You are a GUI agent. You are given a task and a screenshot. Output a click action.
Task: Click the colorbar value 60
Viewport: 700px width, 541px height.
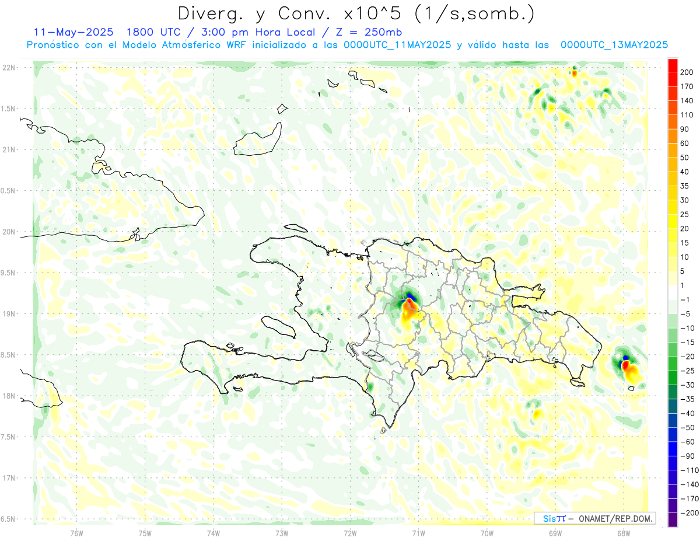(685, 144)
